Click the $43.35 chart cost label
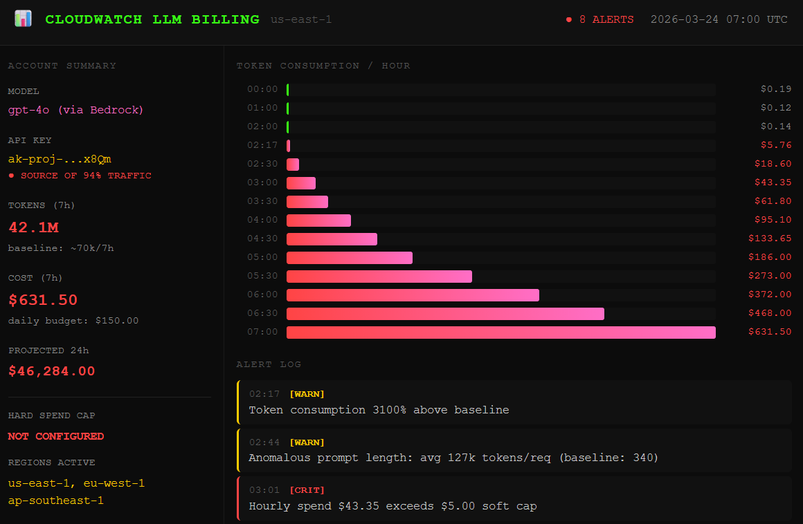803x524 pixels. coord(773,182)
